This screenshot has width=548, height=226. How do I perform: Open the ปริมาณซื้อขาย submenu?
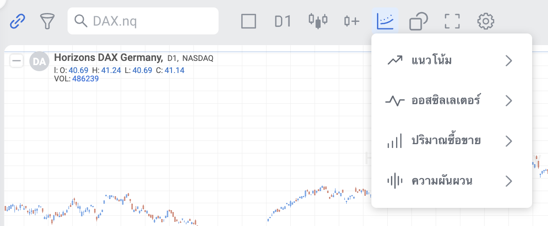pos(452,141)
